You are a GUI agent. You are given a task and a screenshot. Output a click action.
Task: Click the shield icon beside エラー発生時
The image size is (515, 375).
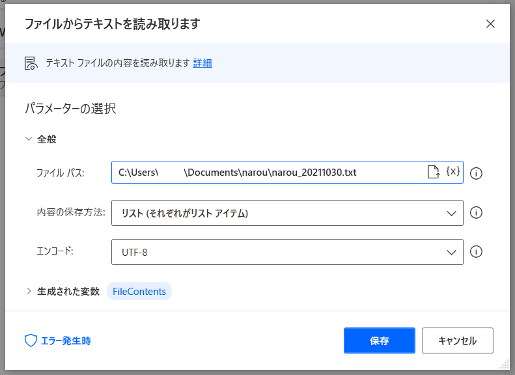[x=31, y=340]
